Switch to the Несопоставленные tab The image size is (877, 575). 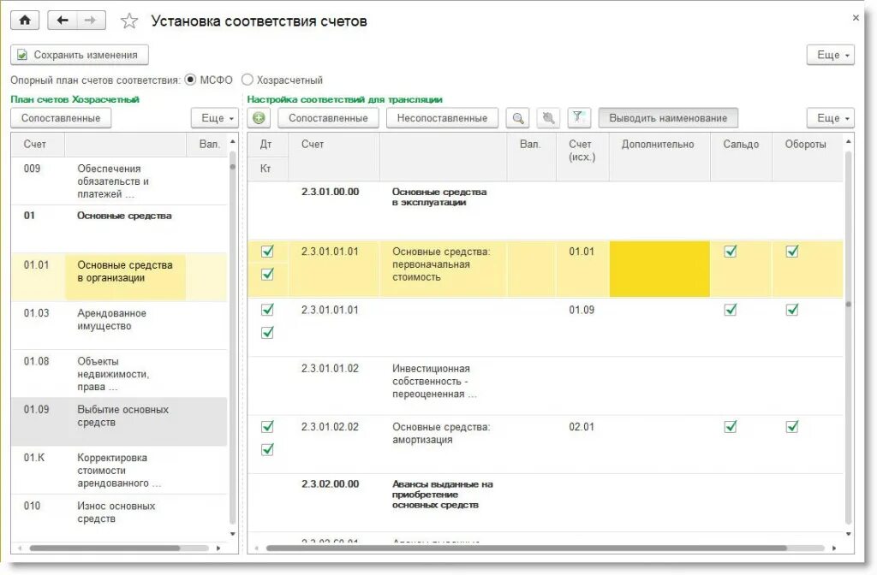point(442,117)
